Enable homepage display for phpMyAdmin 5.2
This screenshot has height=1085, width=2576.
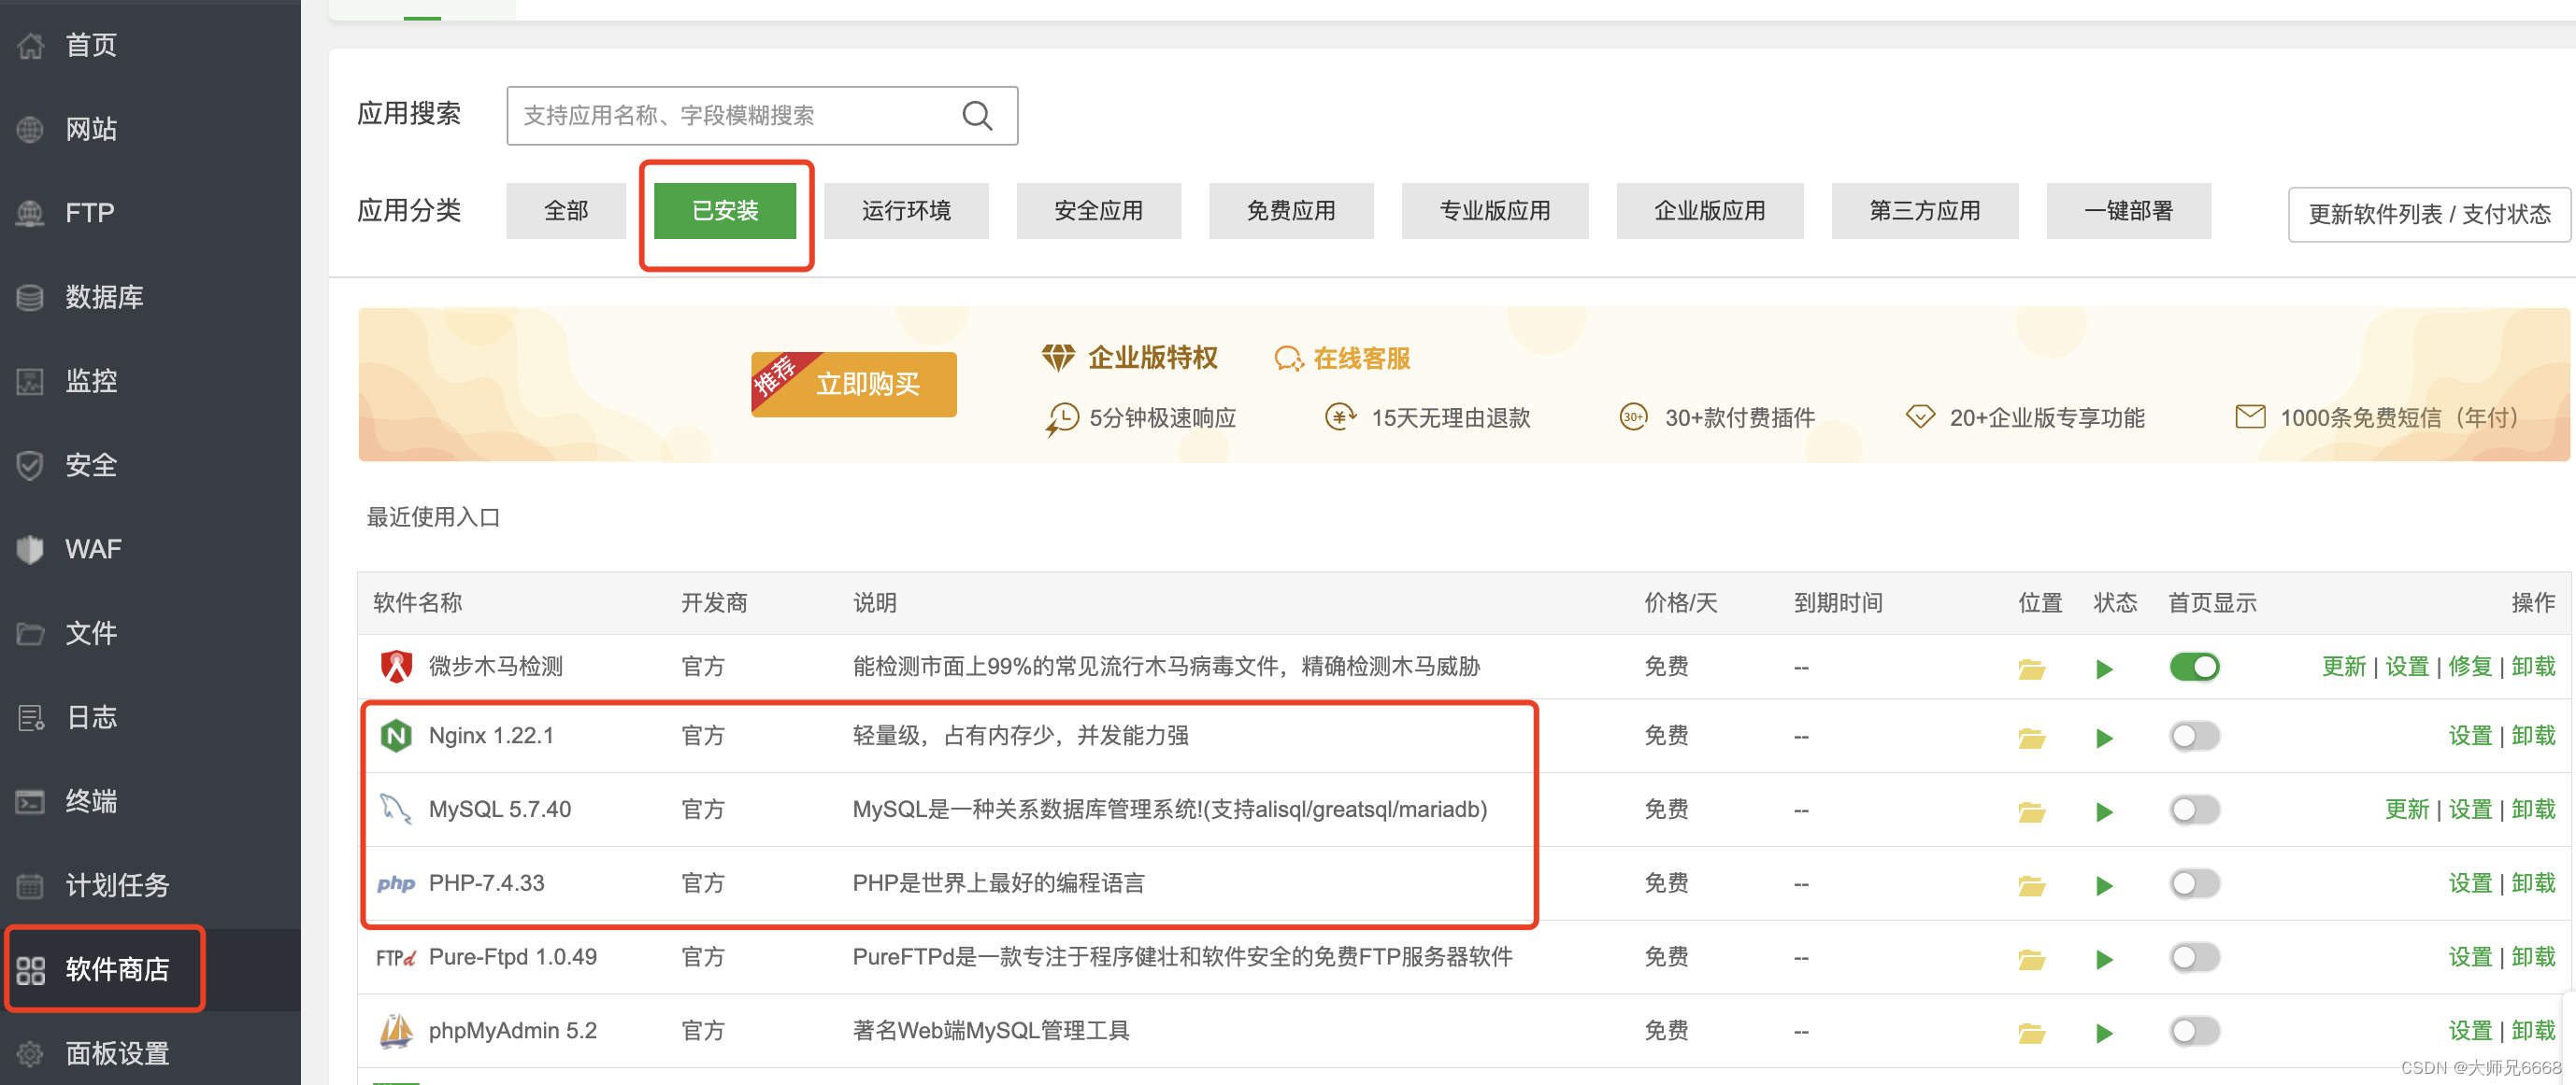2194,1031
